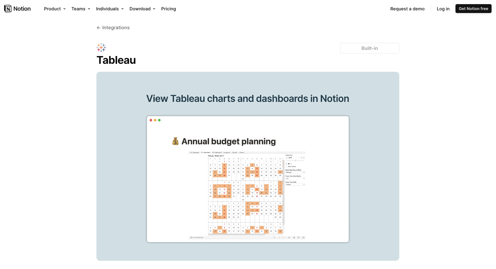
Task: Click the Tableau logo above the title
Action: pyautogui.click(x=101, y=48)
